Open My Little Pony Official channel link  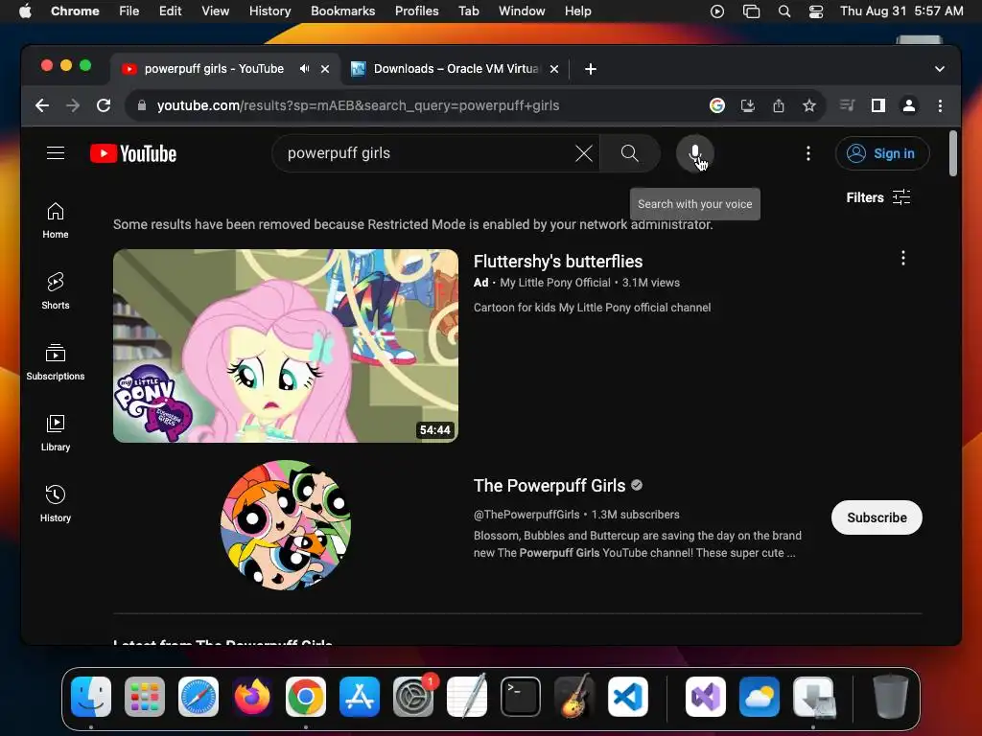tap(555, 283)
